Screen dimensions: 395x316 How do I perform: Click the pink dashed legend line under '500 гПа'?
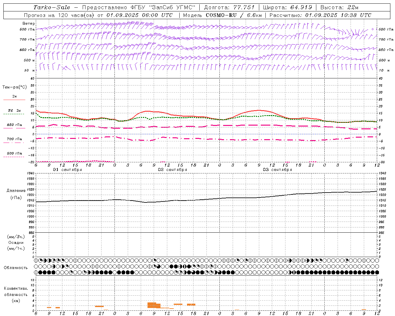tap(14, 157)
